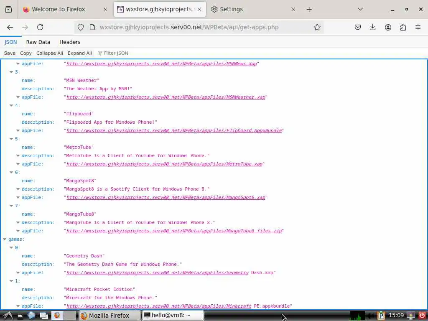Viewport: 428px width, 321px height.
Task: Select the JSON viewer tab
Action: point(10,42)
